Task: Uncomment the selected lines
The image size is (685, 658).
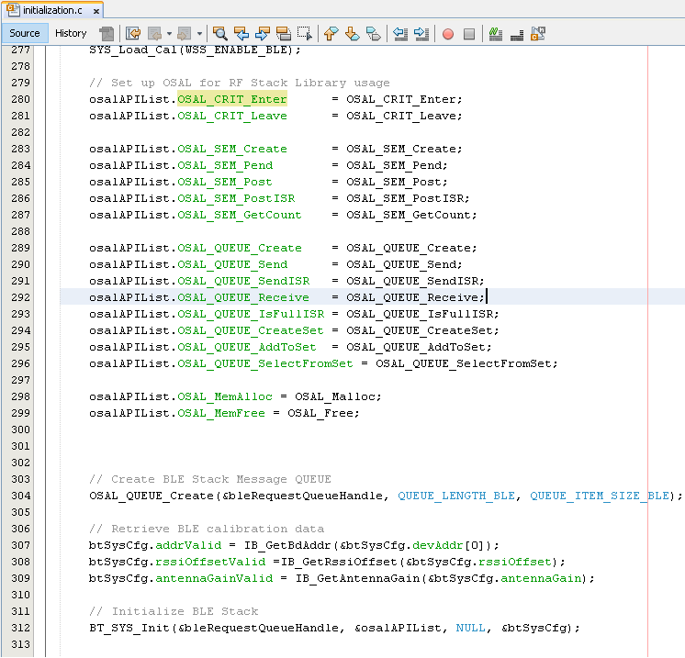Action: (x=517, y=34)
